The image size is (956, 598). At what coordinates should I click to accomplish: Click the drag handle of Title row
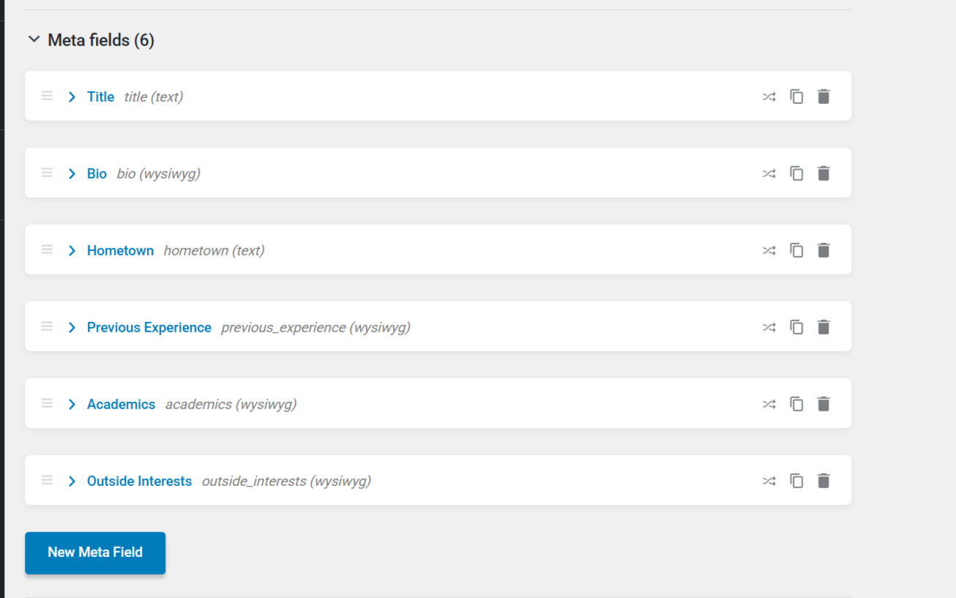pos(47,96)
